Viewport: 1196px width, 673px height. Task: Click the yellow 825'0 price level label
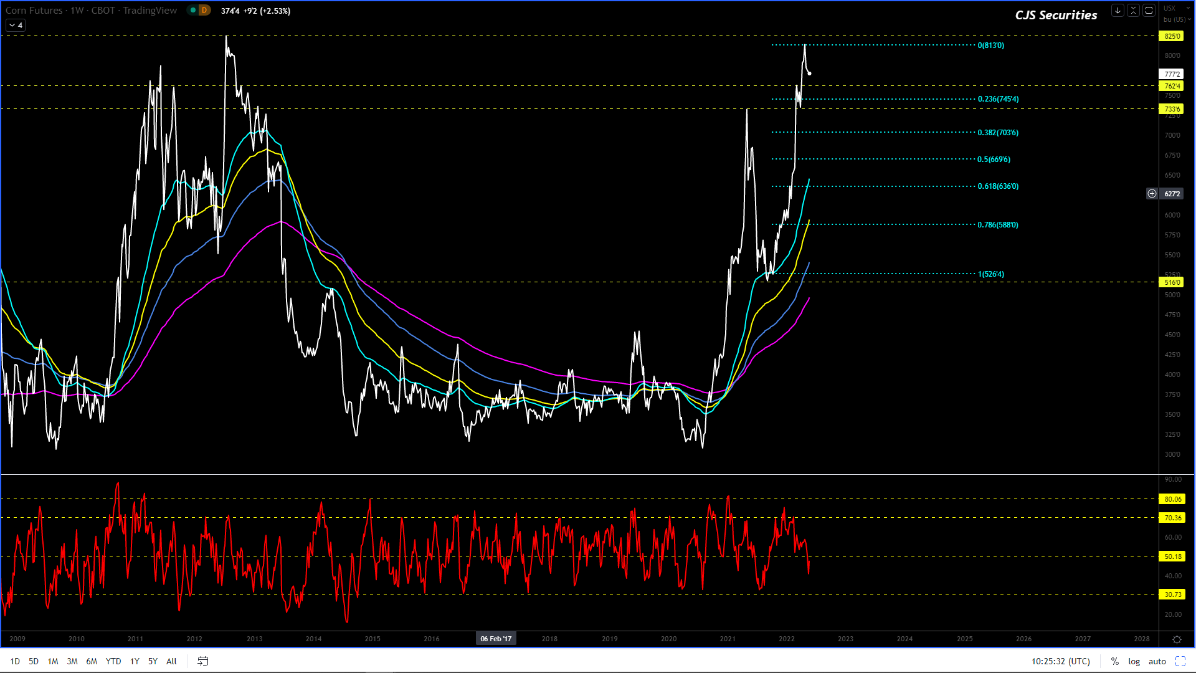pyautogui.click(x=1172, y=36)
